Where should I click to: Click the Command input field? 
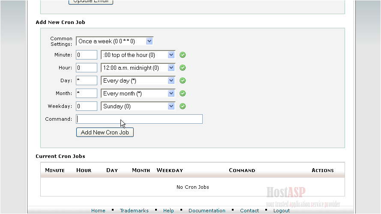[x=139, y=119]
